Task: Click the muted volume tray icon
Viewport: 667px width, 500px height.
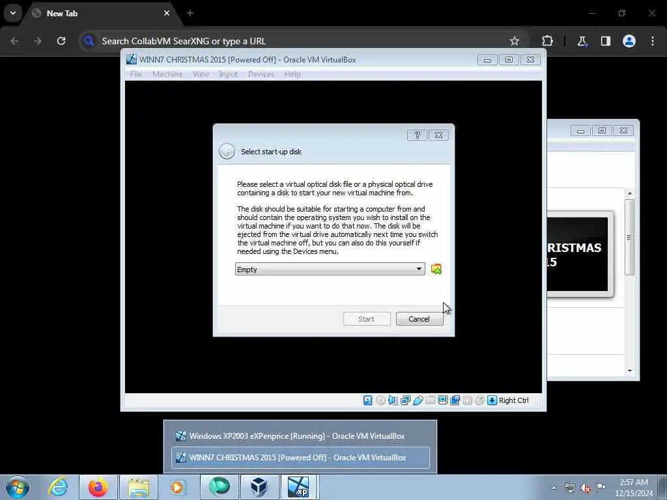Action: point(586,488)
